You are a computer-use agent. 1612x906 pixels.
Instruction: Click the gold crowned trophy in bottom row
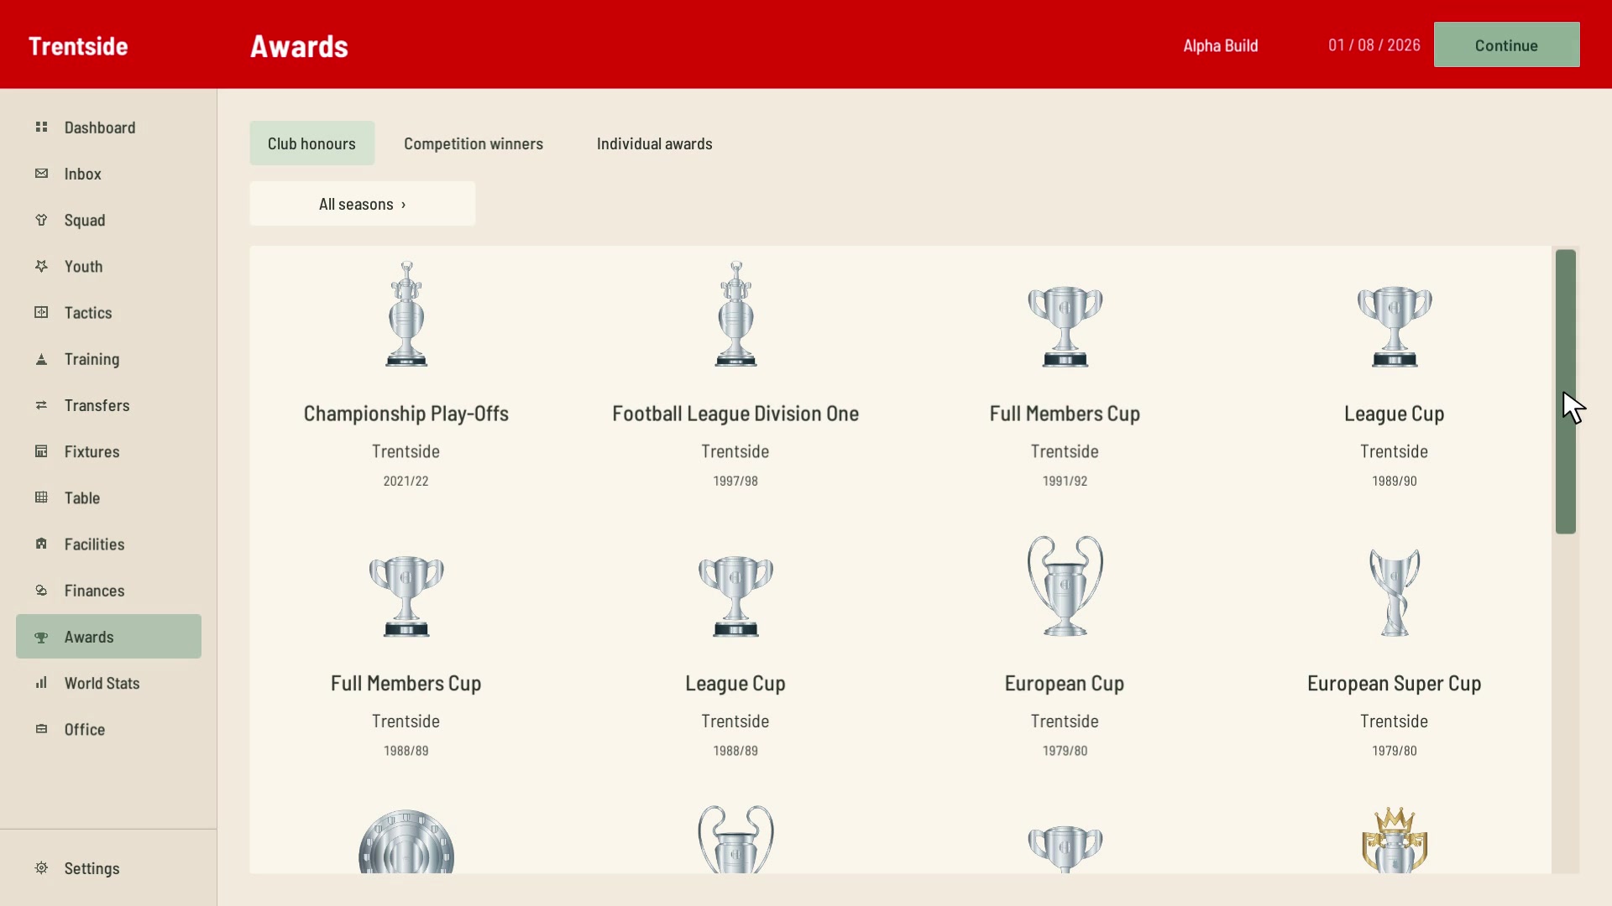click(1395, 840)
